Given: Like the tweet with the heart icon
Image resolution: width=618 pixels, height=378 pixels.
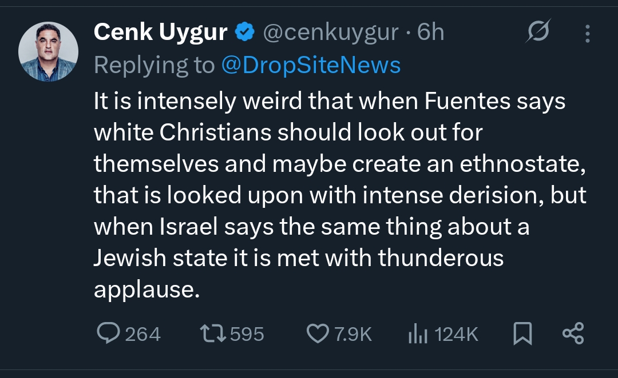Looking at the screenshot, I should click(318, 334).
